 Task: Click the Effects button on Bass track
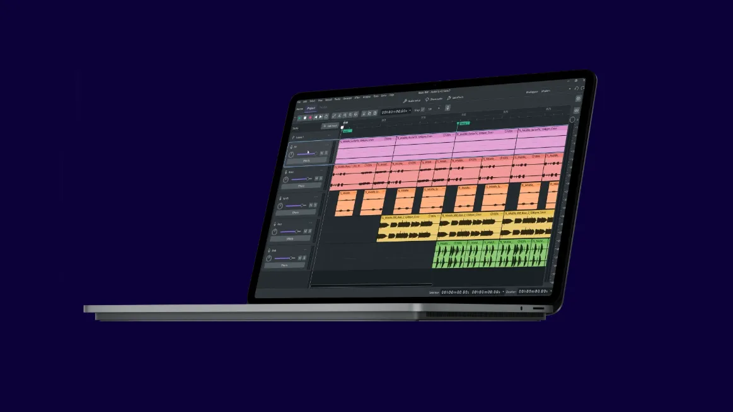pos(301,186)
